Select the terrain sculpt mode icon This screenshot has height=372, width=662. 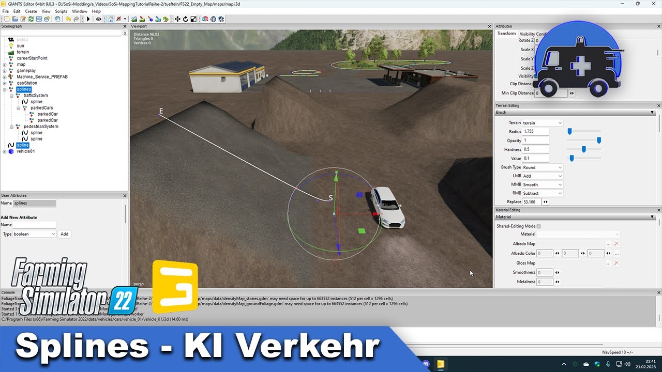click(133, 19)
